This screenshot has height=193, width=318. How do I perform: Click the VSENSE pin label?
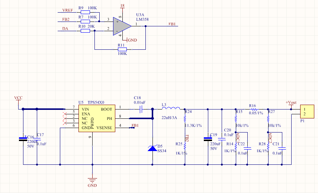[x=104, y=128]
